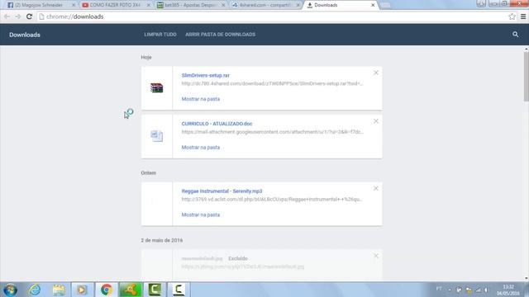Open Windows Explorer folder in taskbar

click(59, 290)
